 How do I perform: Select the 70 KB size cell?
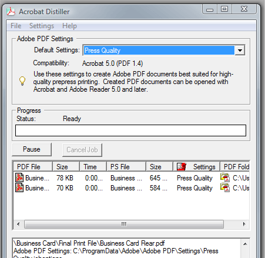(x=65, y=188)
